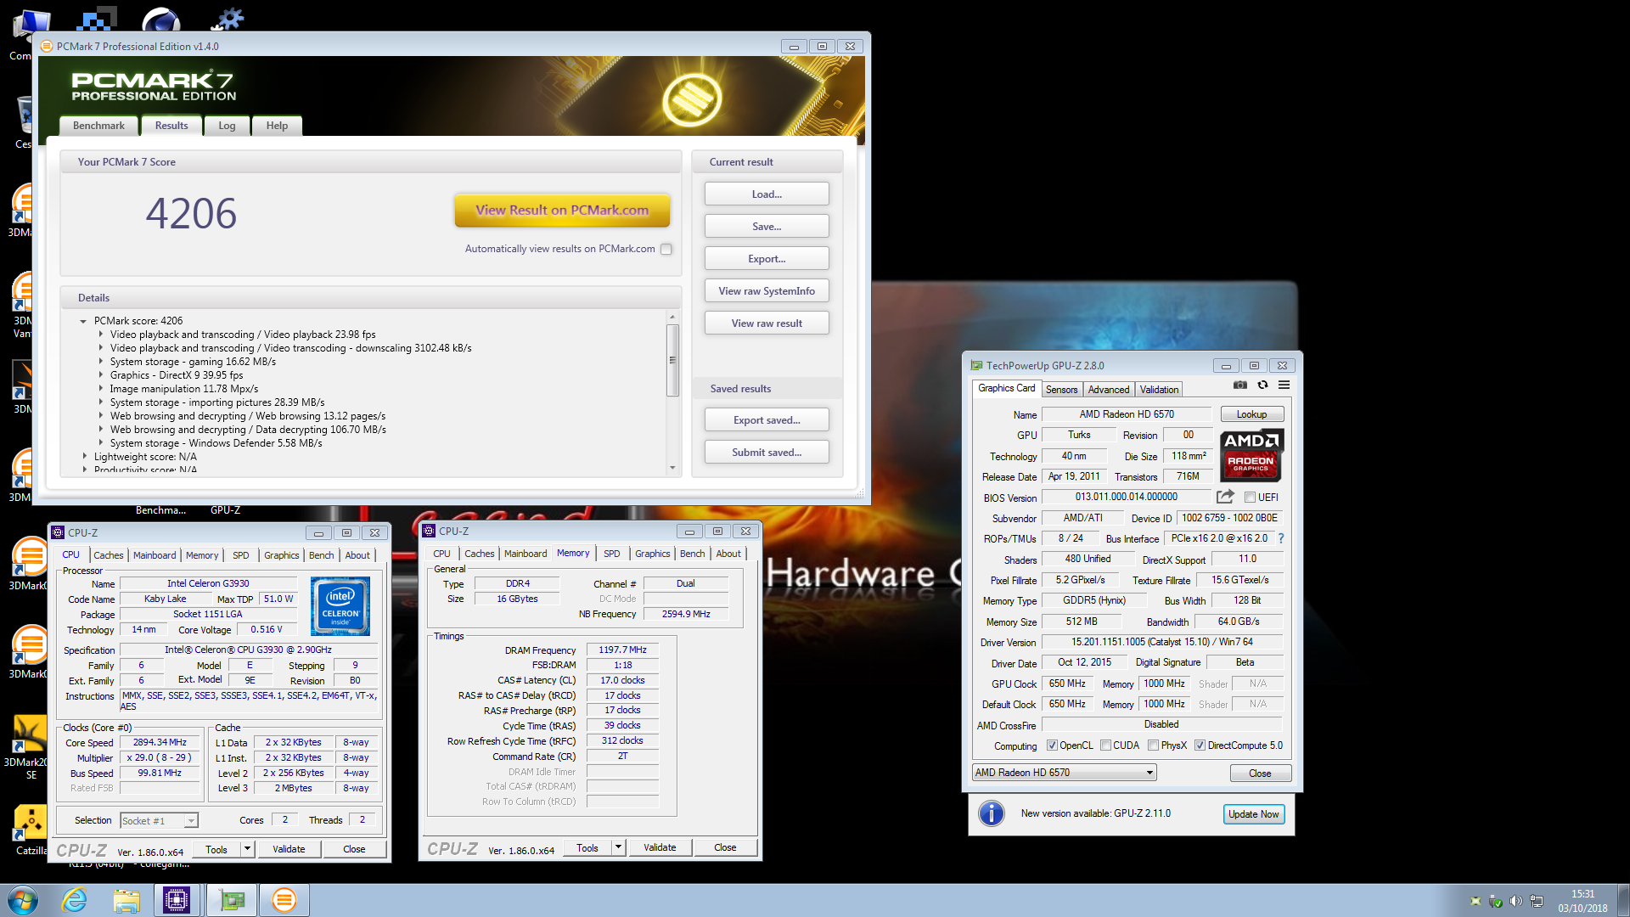Click the GPU-Z title bar icon
This screenshot has height=917, width=1630.
coord(976,365)
